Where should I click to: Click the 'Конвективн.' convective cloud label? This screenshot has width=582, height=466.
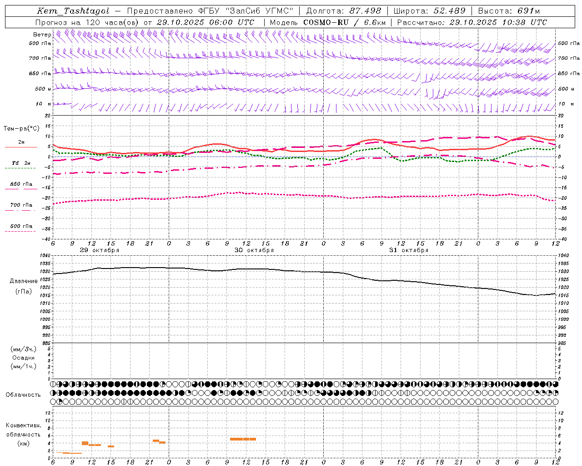click(24, 425)
